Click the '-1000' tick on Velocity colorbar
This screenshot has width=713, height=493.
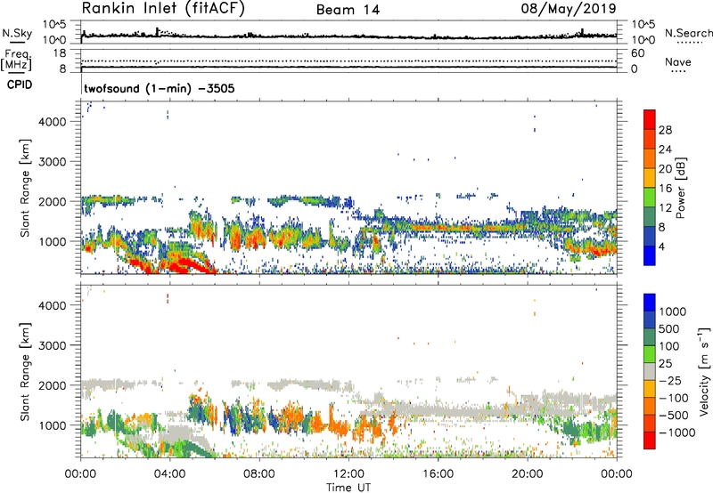(676, 432)
